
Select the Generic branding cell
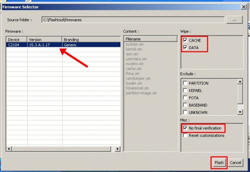[x=91, y=45]
